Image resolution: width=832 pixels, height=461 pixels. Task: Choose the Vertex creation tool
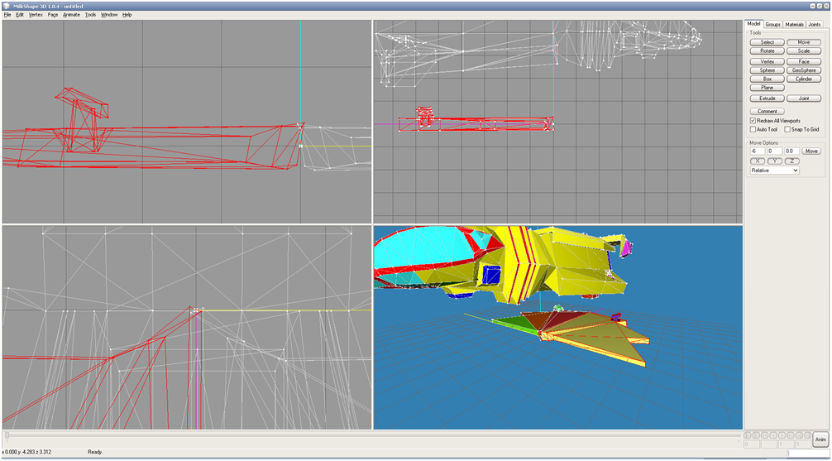click(x=767, y=61)
